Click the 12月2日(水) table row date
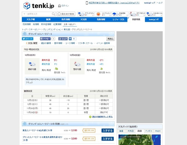The width and height of the screenshot is (187, 145). click(32, 100)
